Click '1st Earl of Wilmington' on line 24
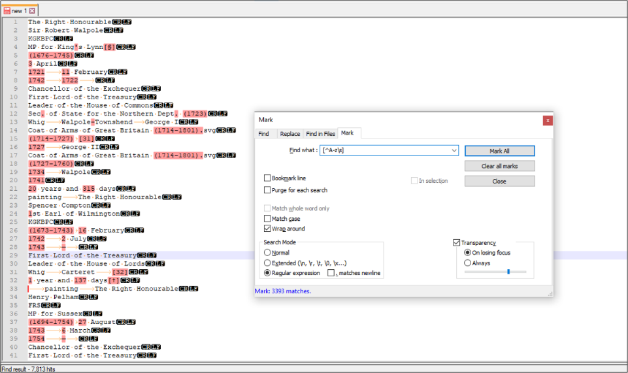 pyautogui.click(x=74, y=214)
